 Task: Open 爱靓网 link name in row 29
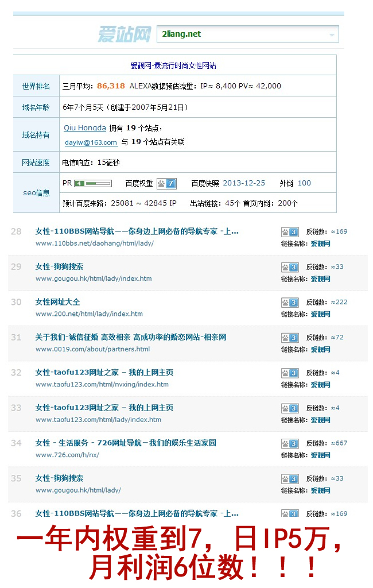click(x=321, y=279)
